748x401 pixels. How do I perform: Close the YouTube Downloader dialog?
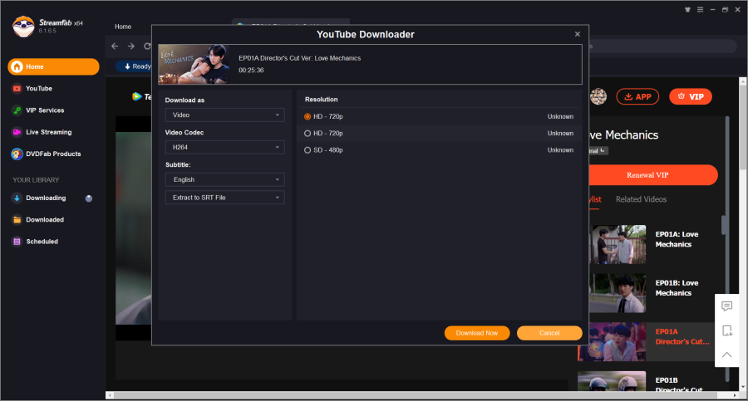pos(578,34)
